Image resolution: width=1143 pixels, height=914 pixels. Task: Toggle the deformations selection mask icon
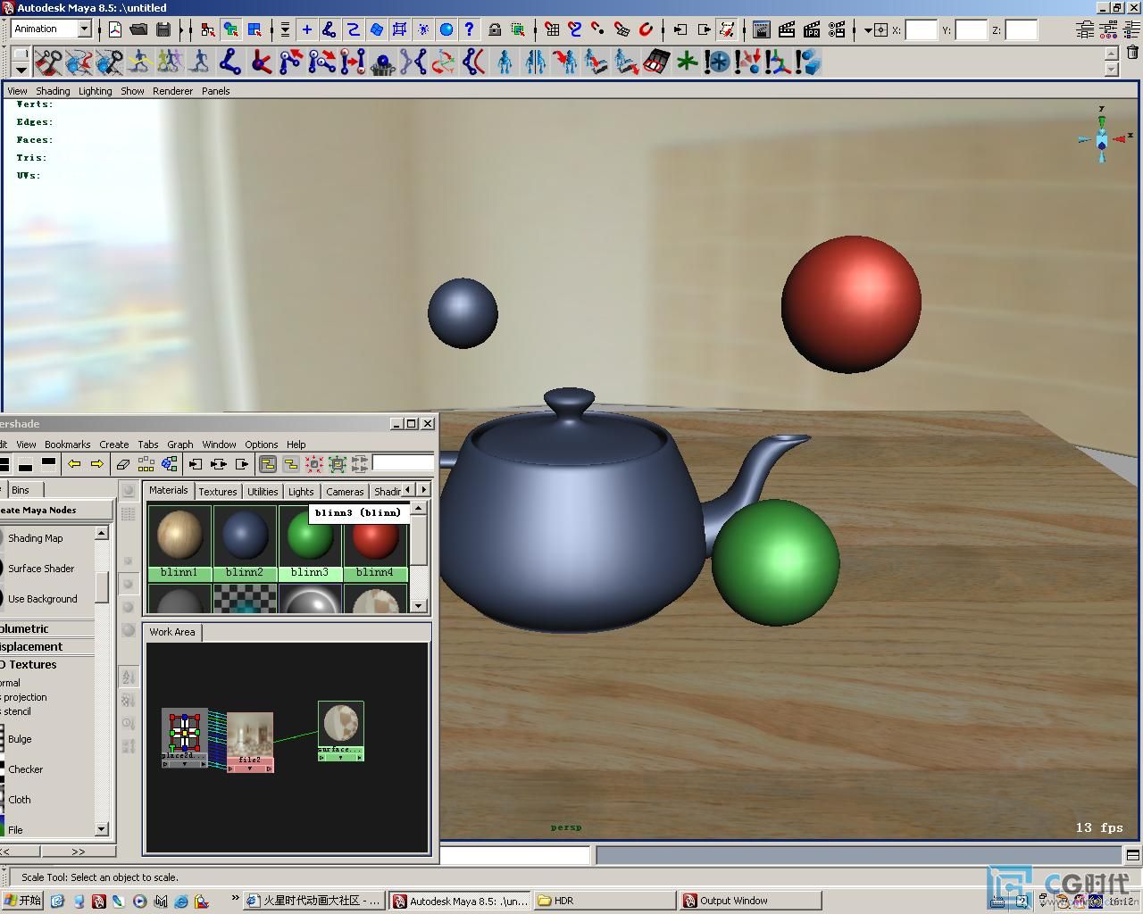(399, 29)
